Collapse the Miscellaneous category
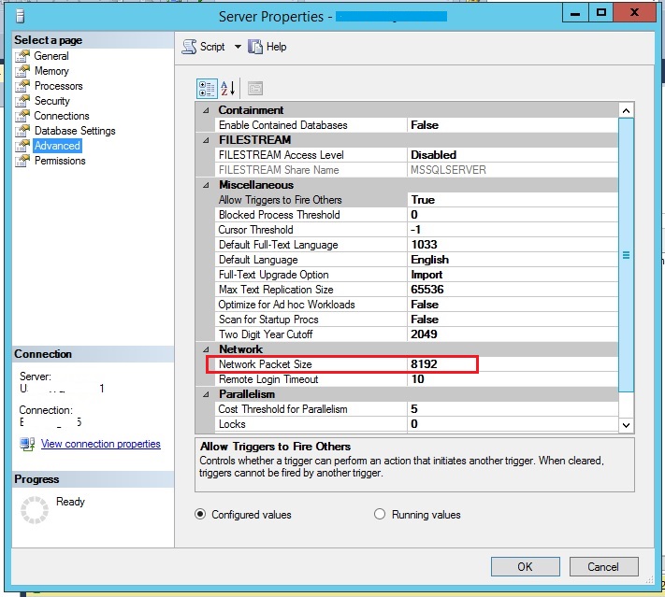The image size is (665, 597). (206, 185)
